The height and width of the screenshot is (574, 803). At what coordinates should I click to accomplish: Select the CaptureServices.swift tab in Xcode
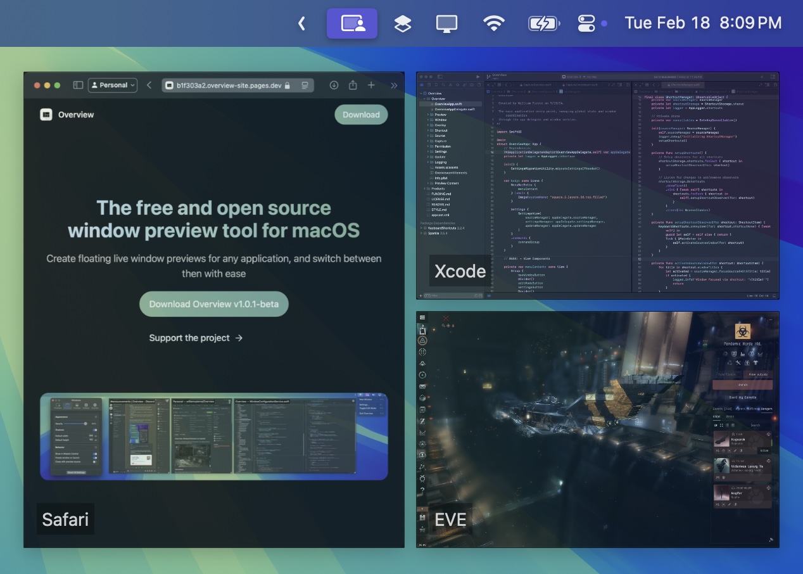point(536,85)
